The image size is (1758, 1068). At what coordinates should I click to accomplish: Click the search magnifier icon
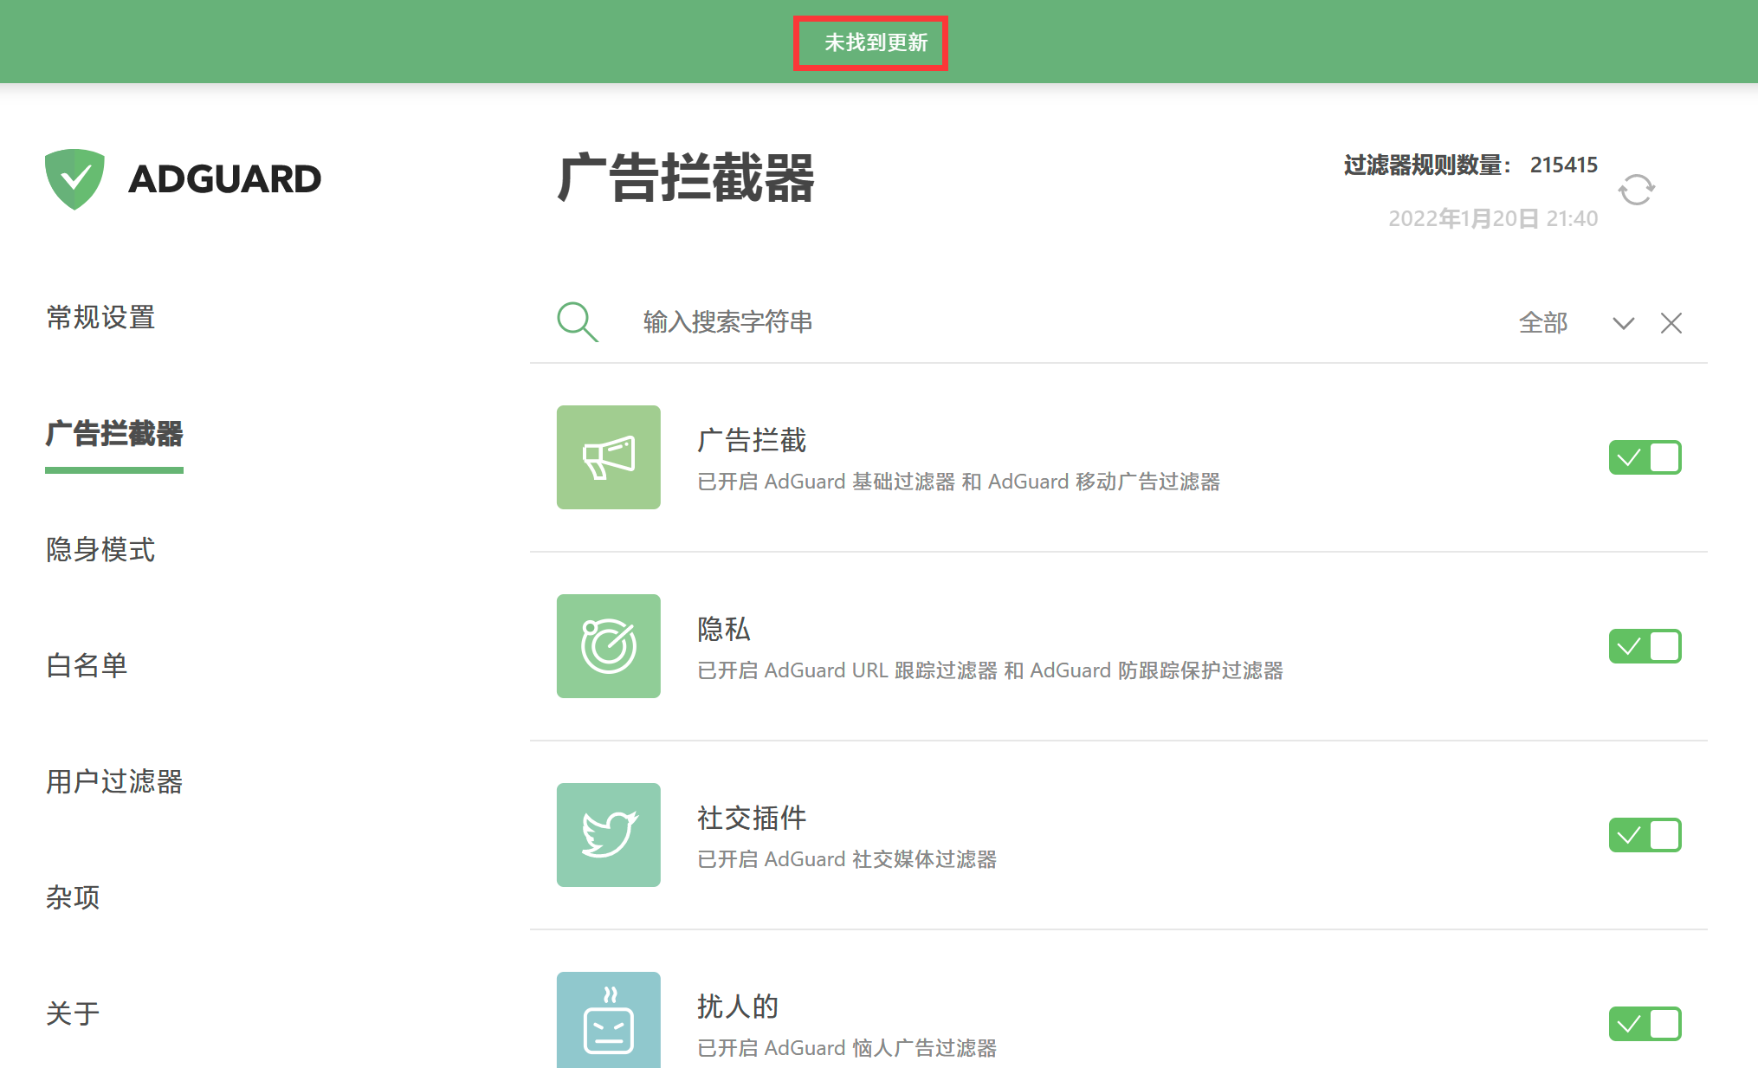coord(577,321)
